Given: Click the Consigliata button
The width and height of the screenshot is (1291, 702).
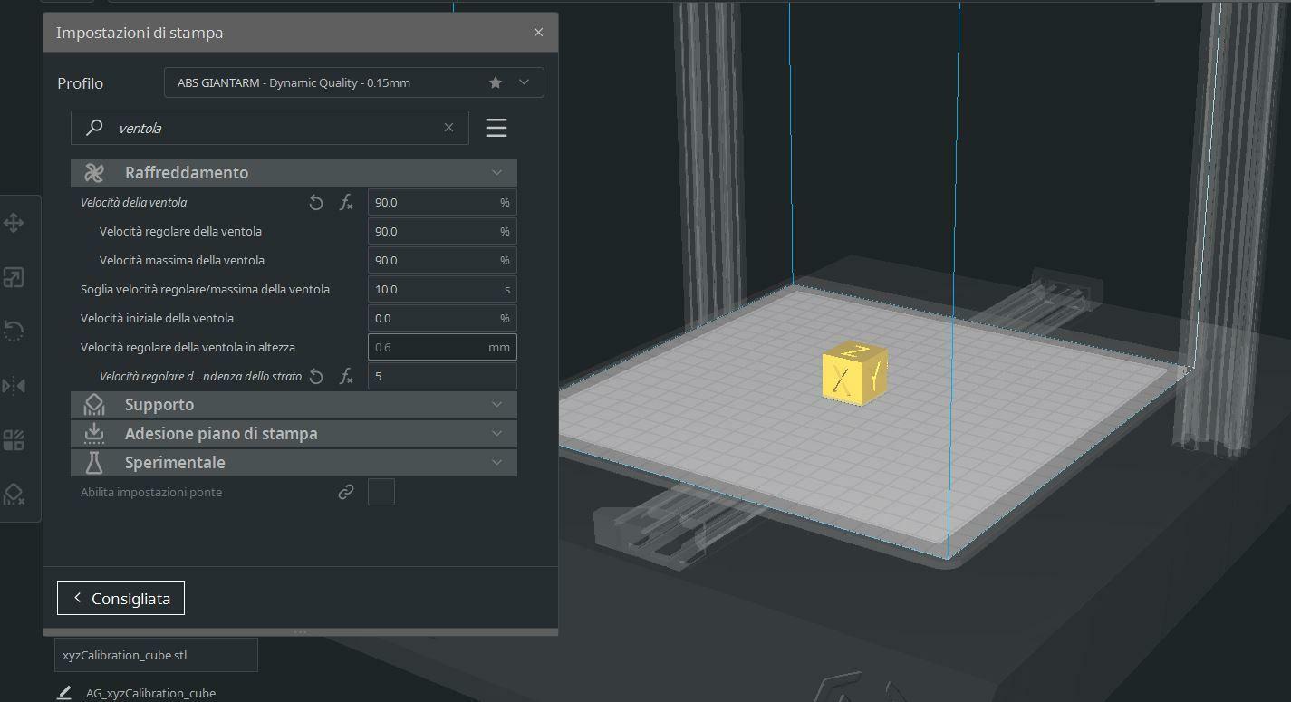Looking at the screenshot, I should tap(120, 598).
